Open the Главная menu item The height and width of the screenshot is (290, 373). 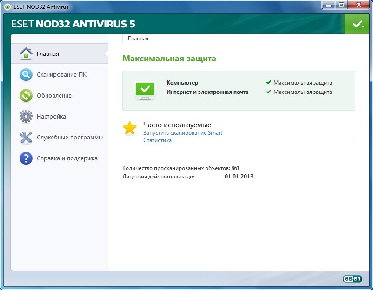tap(60, 54)
